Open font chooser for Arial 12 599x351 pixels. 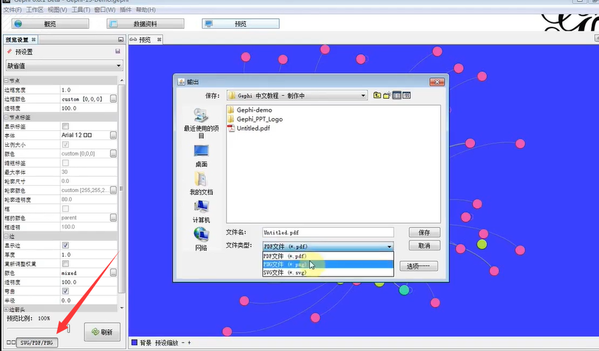(113, 135)
